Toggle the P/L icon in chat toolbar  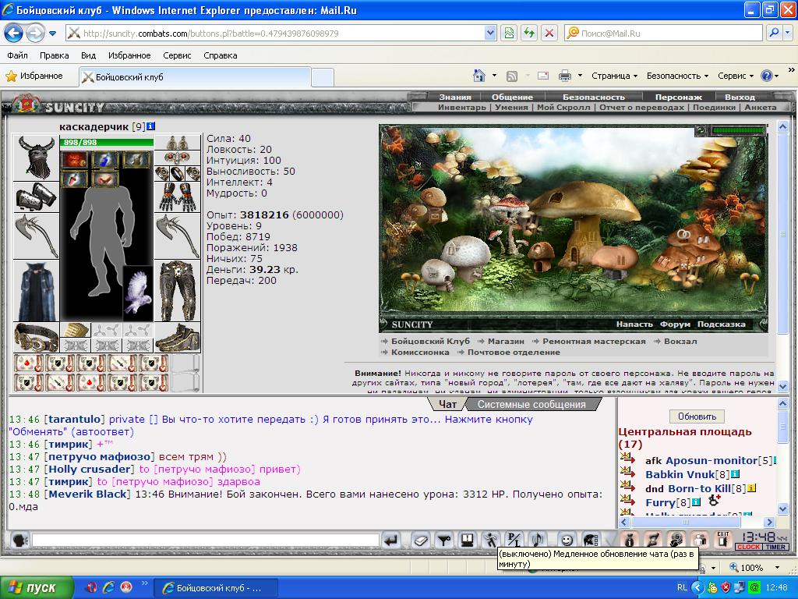(x=514, y=540)
